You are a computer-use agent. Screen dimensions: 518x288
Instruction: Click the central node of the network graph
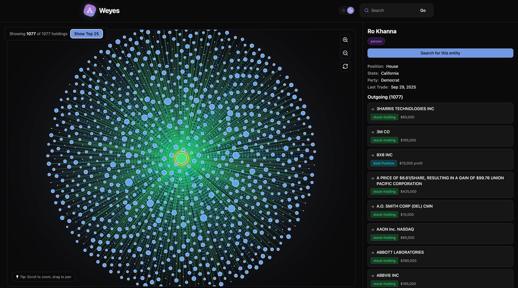181,157
